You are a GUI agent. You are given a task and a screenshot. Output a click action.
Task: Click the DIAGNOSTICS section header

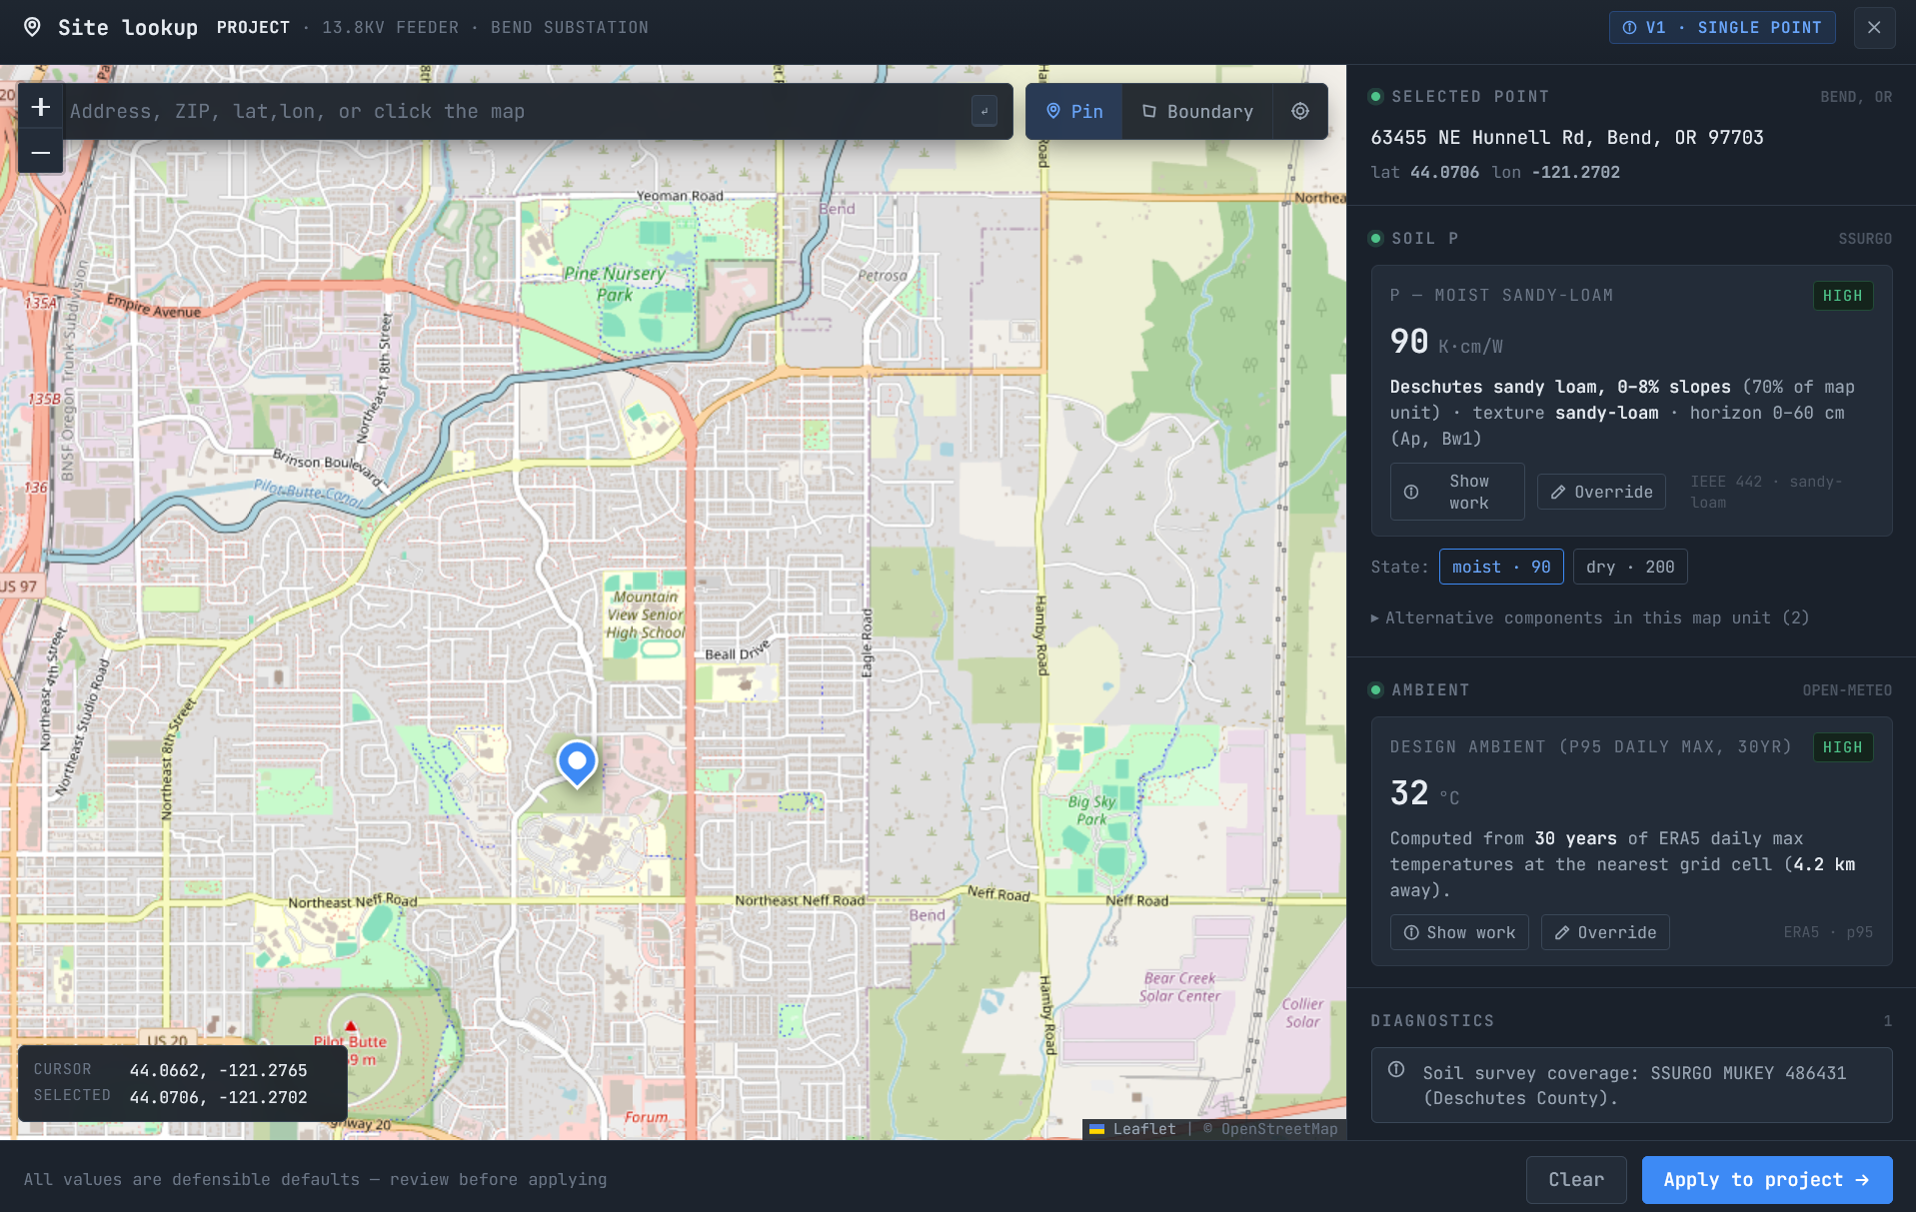pyautogui.click(x=1432, y=1020)
